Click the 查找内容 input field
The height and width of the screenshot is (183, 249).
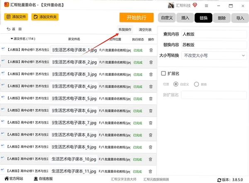click(x=214, y=34)
